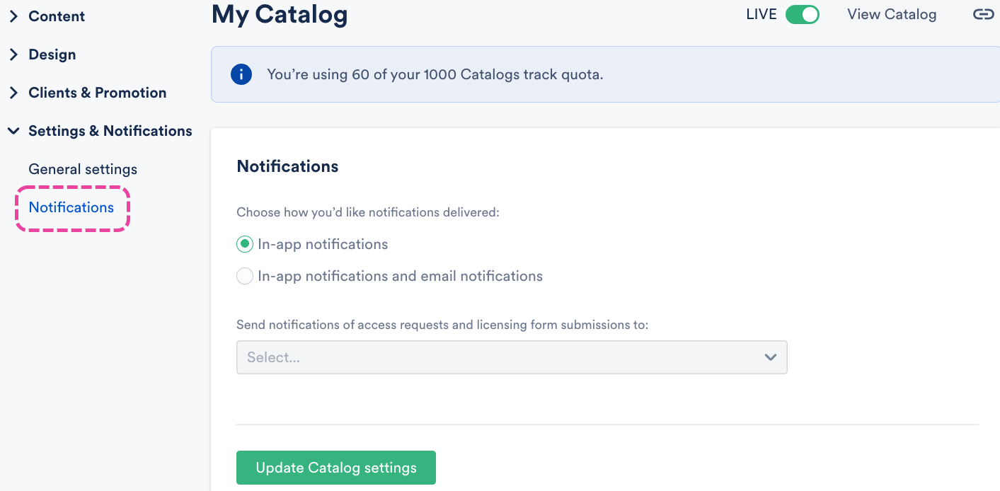Click the chevron beside Clients & Promotion
Image resolution: width=1000 pixels, height=491 pixels.
pos(13,93)
